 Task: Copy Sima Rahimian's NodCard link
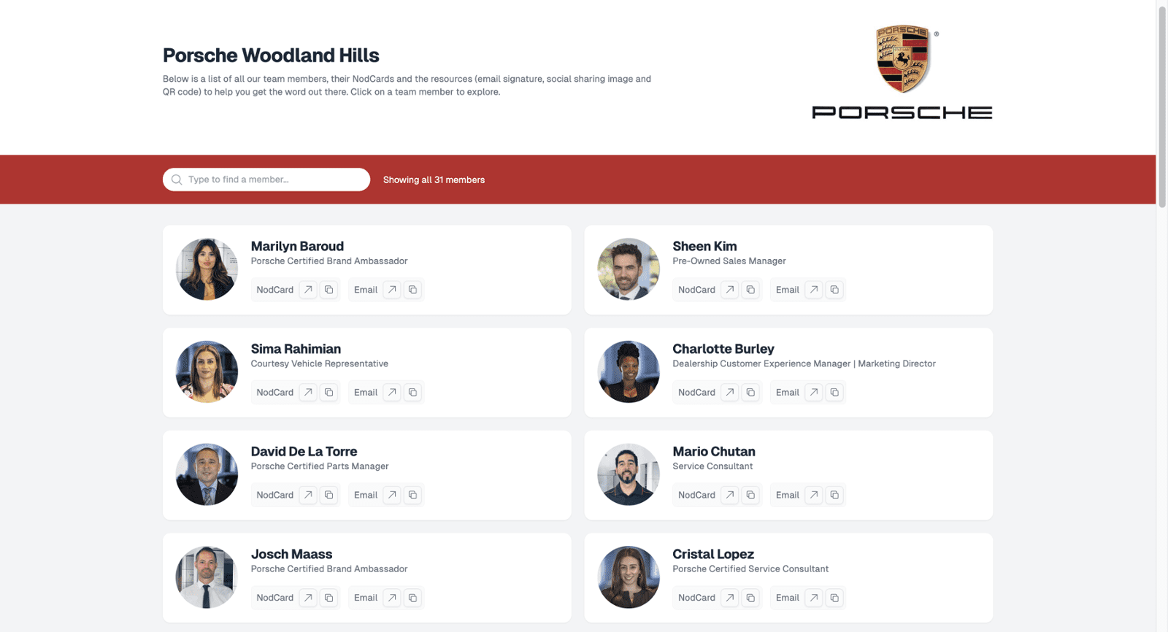tap(329, 393)
